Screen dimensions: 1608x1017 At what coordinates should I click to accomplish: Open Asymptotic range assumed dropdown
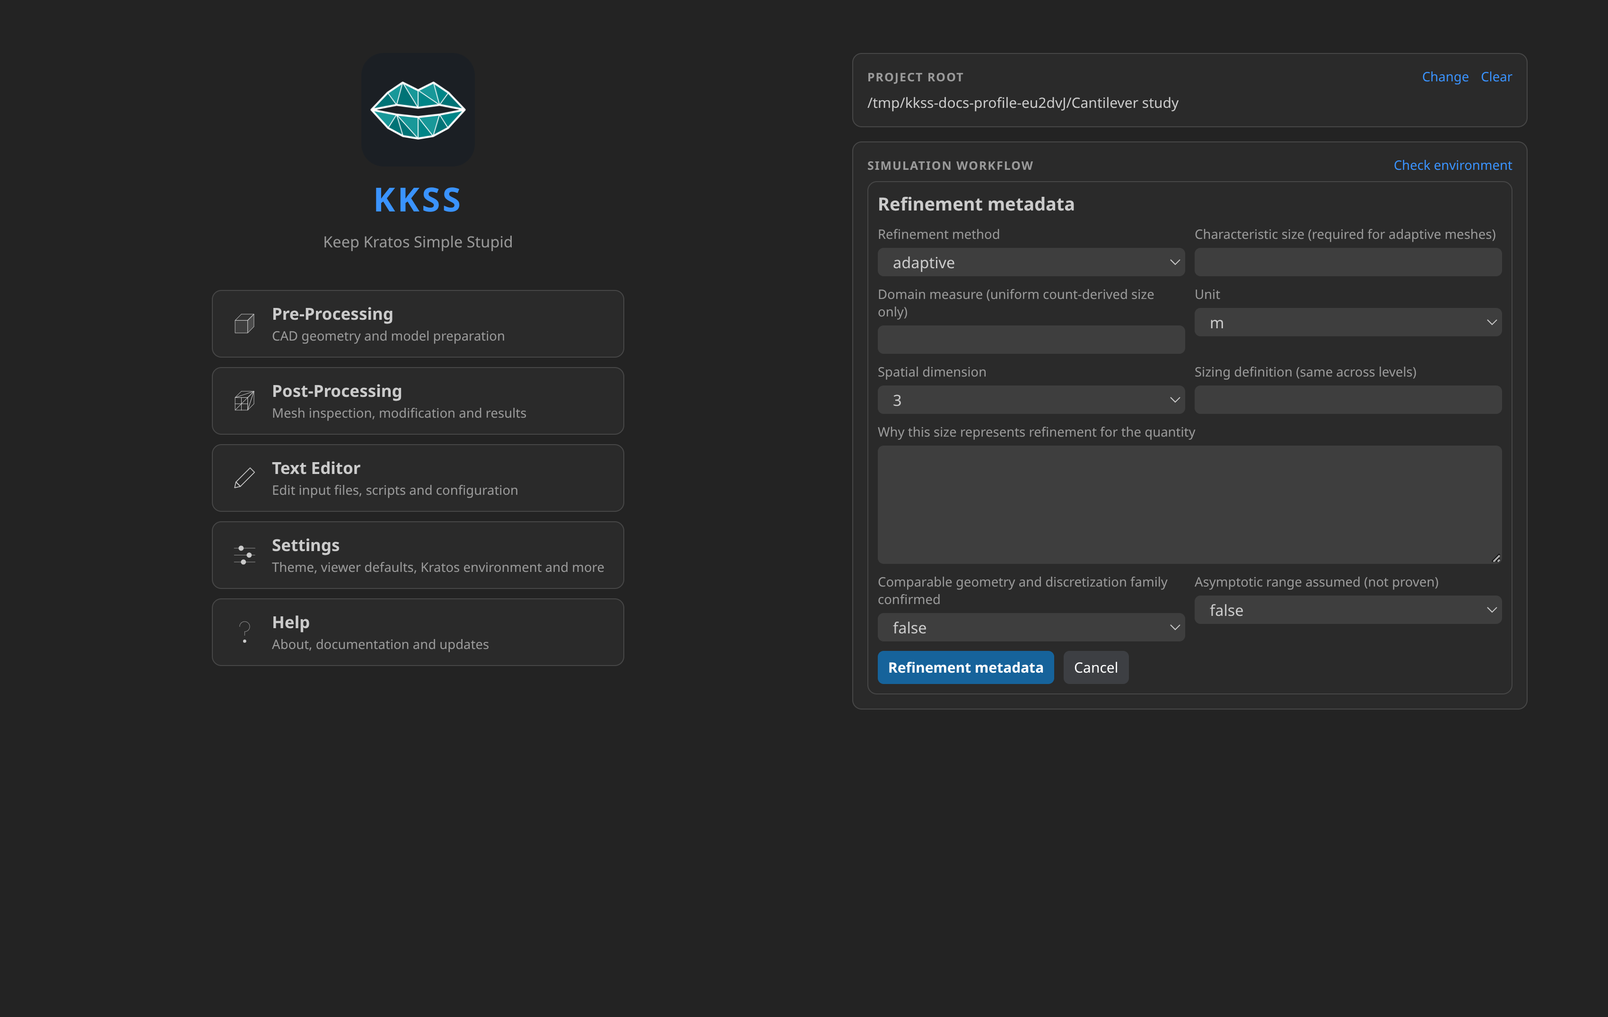tap(1347, 610)
